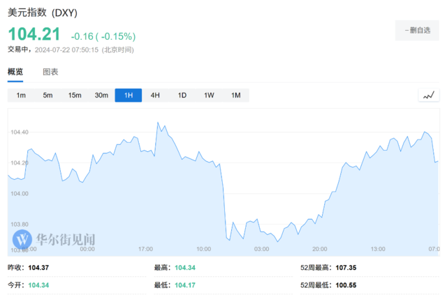This screenshot has height=297, width=447.
Task: Click the 10:00 x-axis time label
Action: [x=203, y=249]
